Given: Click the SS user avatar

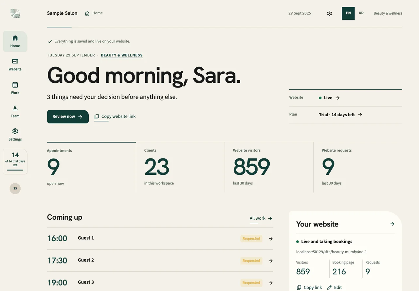Looking at the screenshot, I should tap(15, 189).
